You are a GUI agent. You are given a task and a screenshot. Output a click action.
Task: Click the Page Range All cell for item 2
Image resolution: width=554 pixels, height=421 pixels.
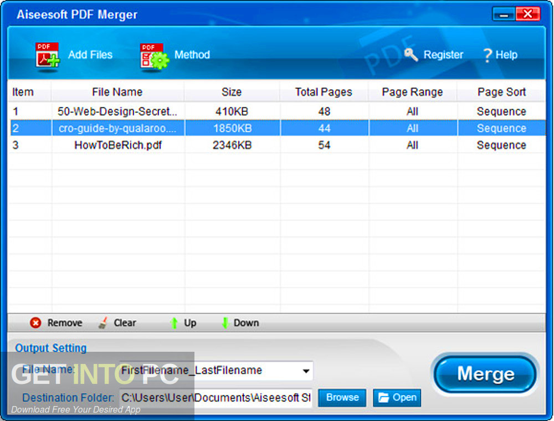412,128
